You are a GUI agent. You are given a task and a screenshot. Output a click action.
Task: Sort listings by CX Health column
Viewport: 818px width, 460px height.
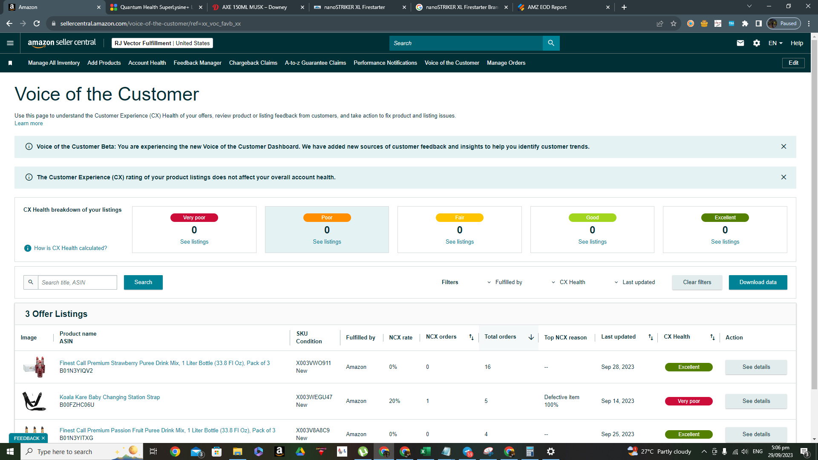point(712,337)
